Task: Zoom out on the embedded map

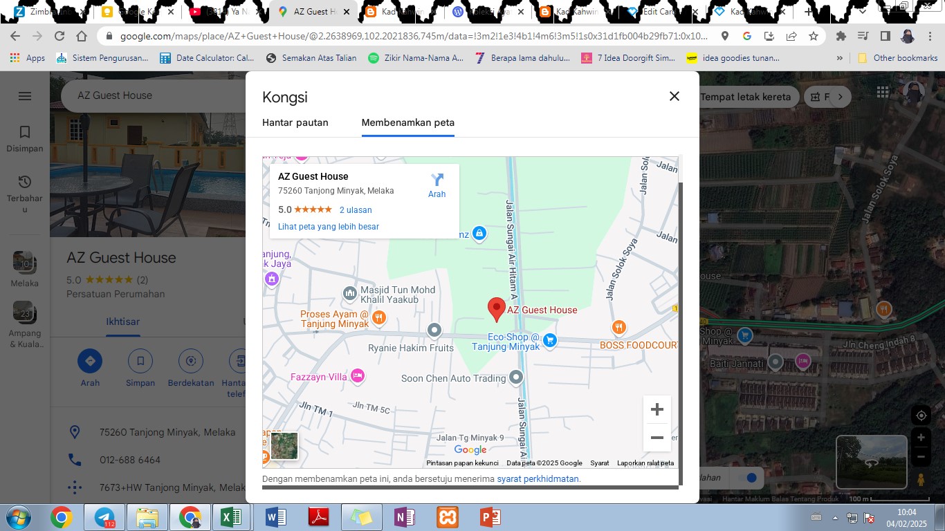Action: pos(657,438)
